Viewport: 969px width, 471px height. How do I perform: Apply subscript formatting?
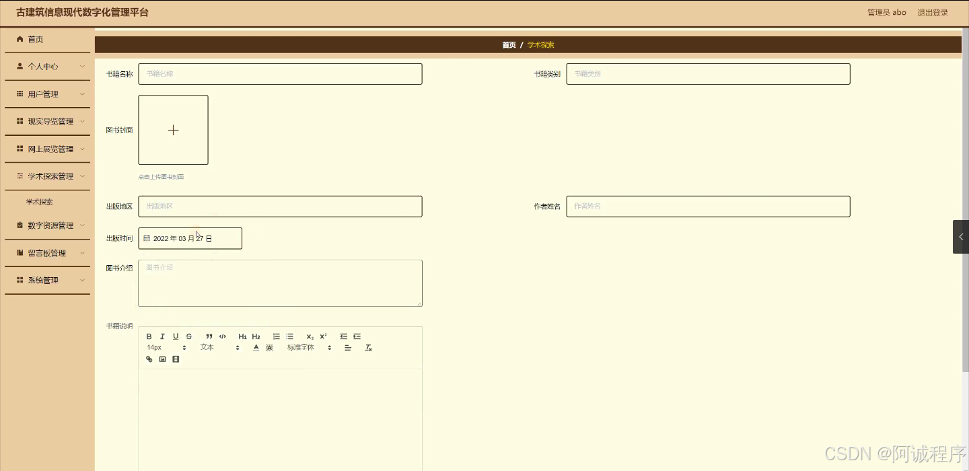(x=310, y=336)
